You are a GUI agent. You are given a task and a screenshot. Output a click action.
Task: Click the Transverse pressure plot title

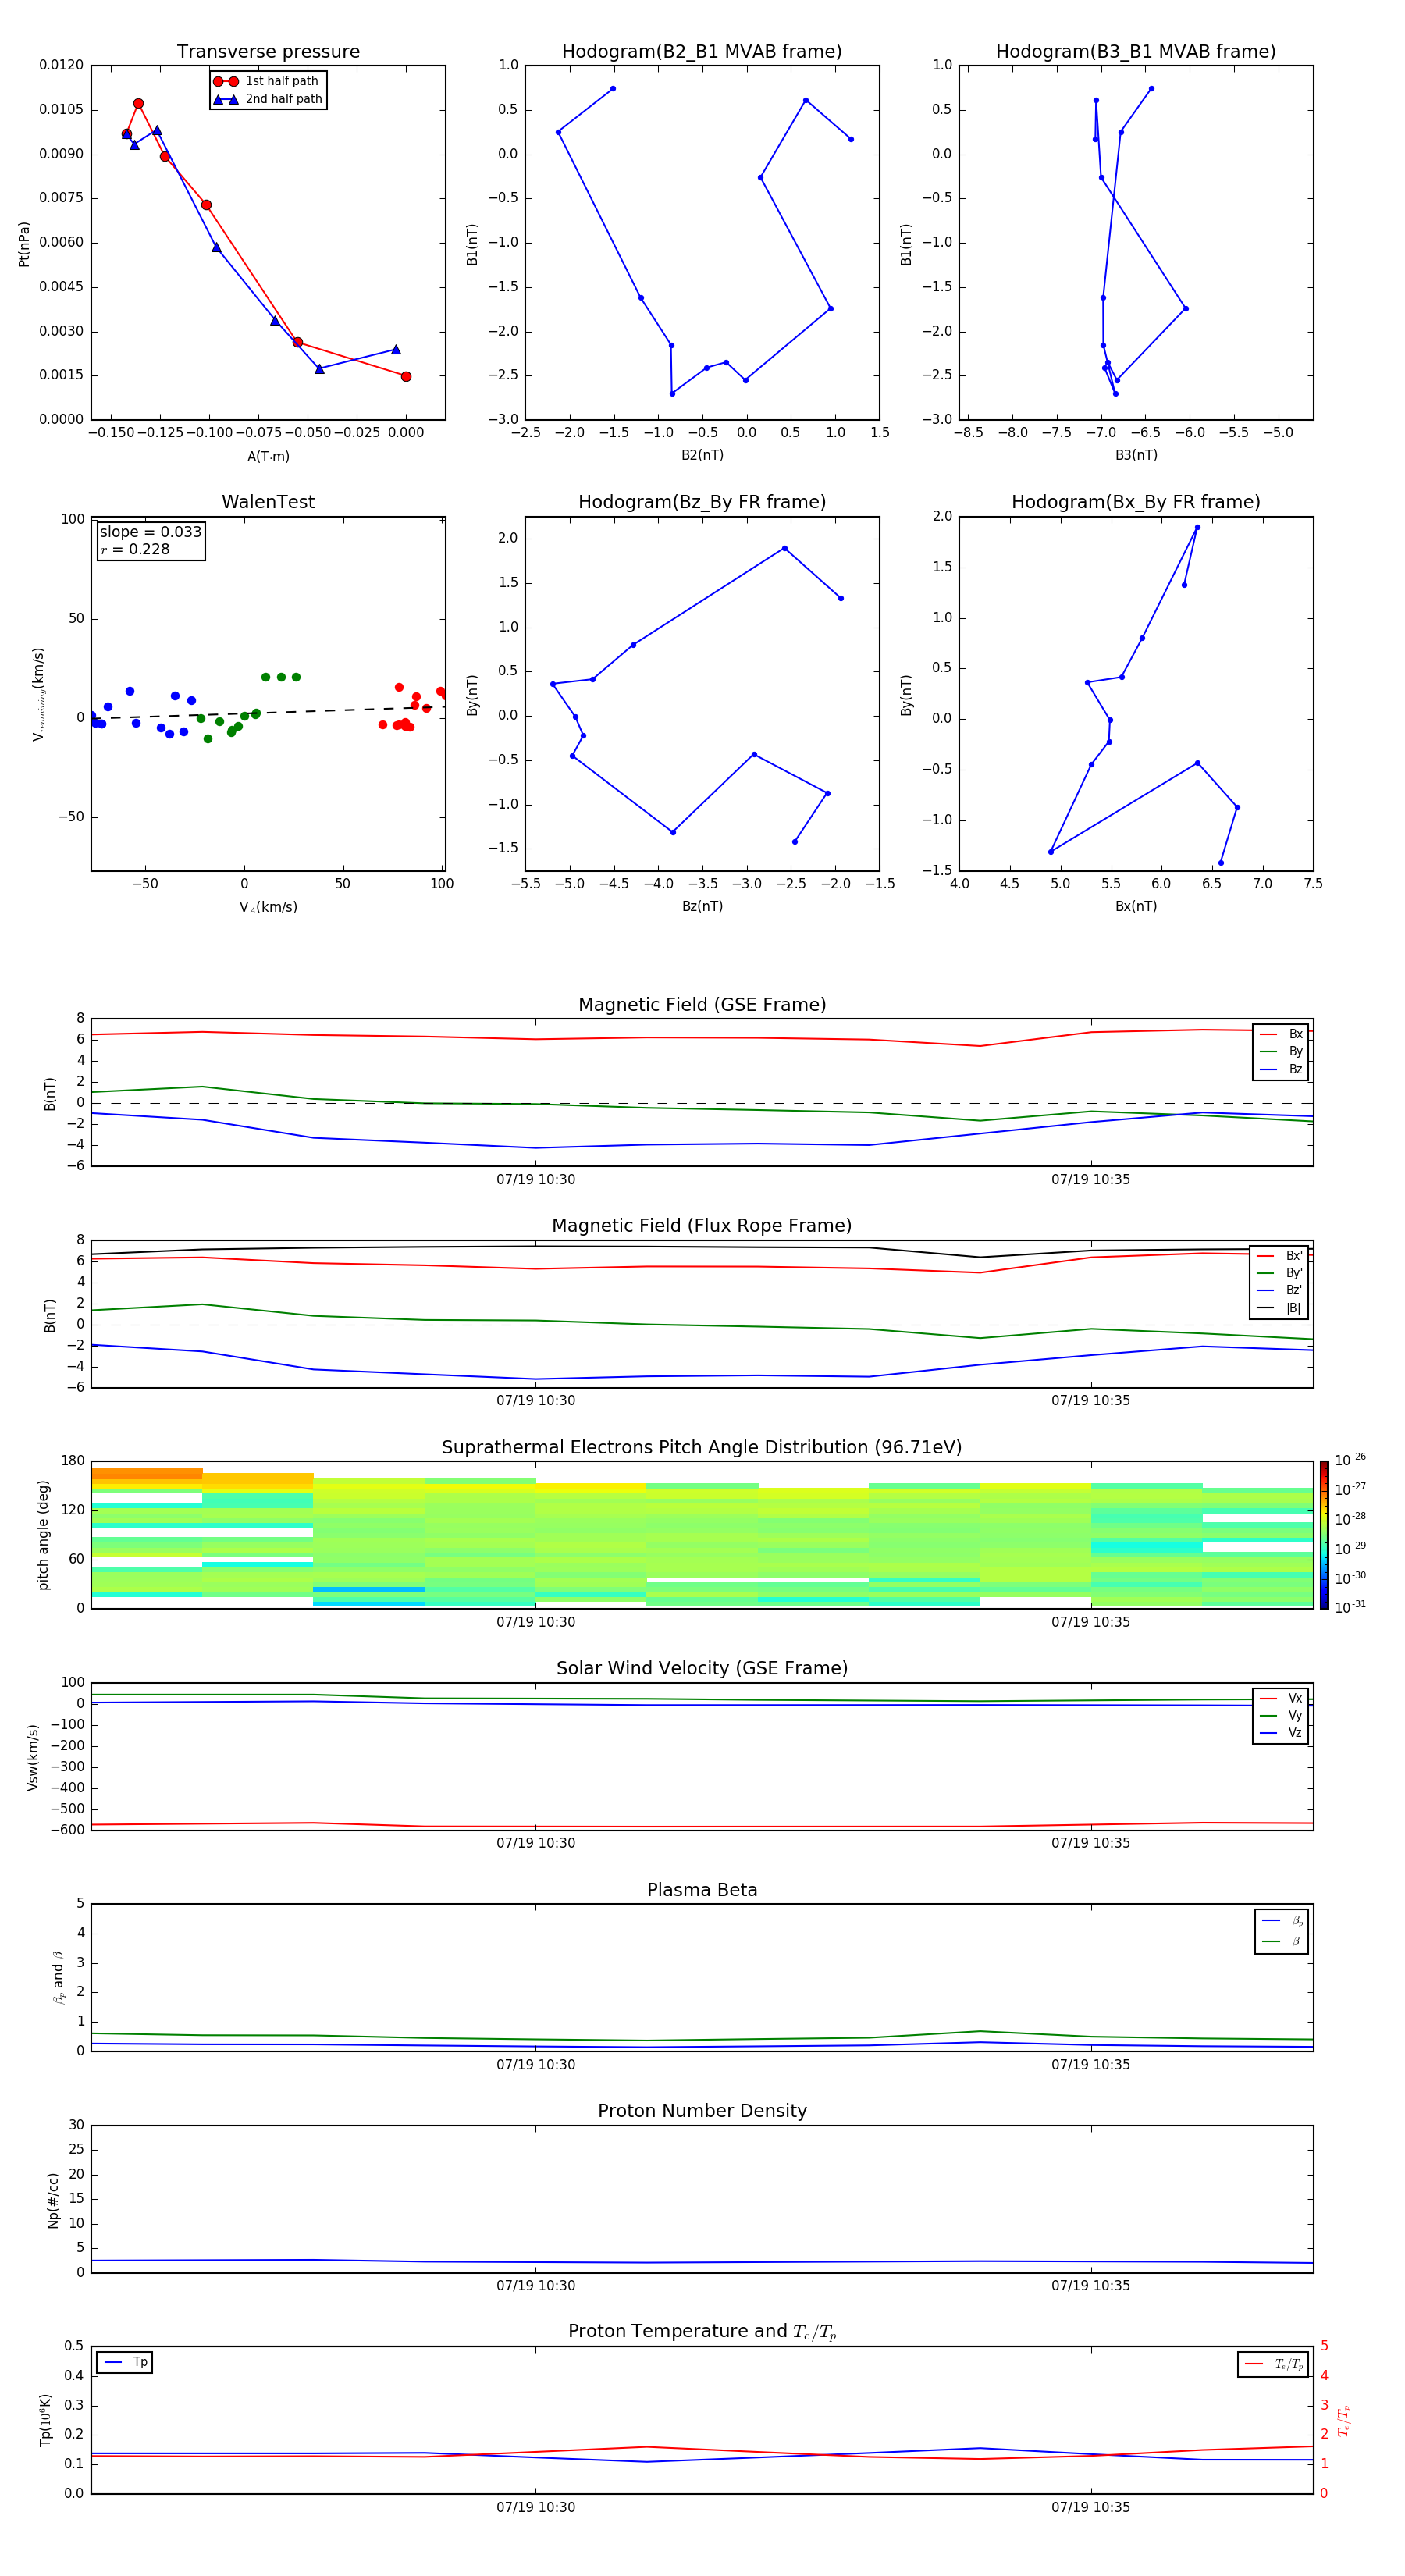268,52
